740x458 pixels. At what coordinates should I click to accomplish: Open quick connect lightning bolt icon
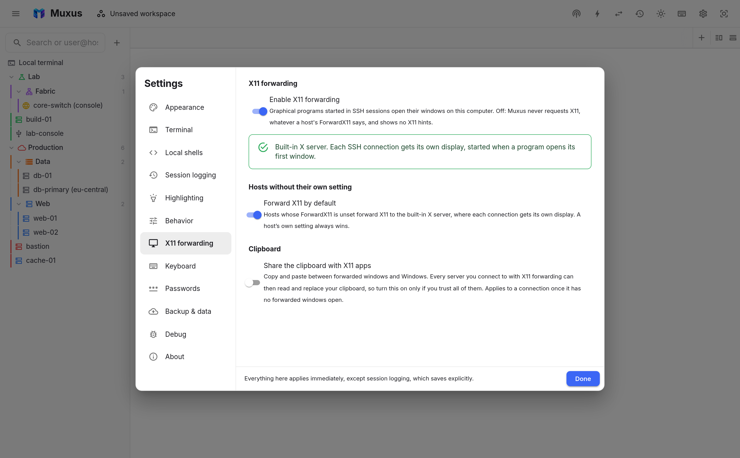(x=597, y=14)
